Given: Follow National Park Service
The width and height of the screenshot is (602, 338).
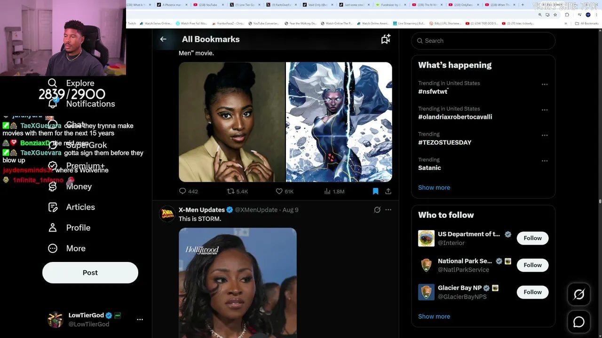Looking at the screenshot, I should (533, 265).
